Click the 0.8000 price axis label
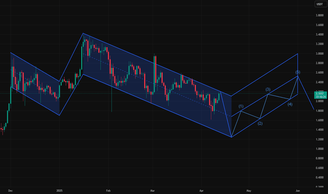 pyautogui.click(x=320, y=158)
